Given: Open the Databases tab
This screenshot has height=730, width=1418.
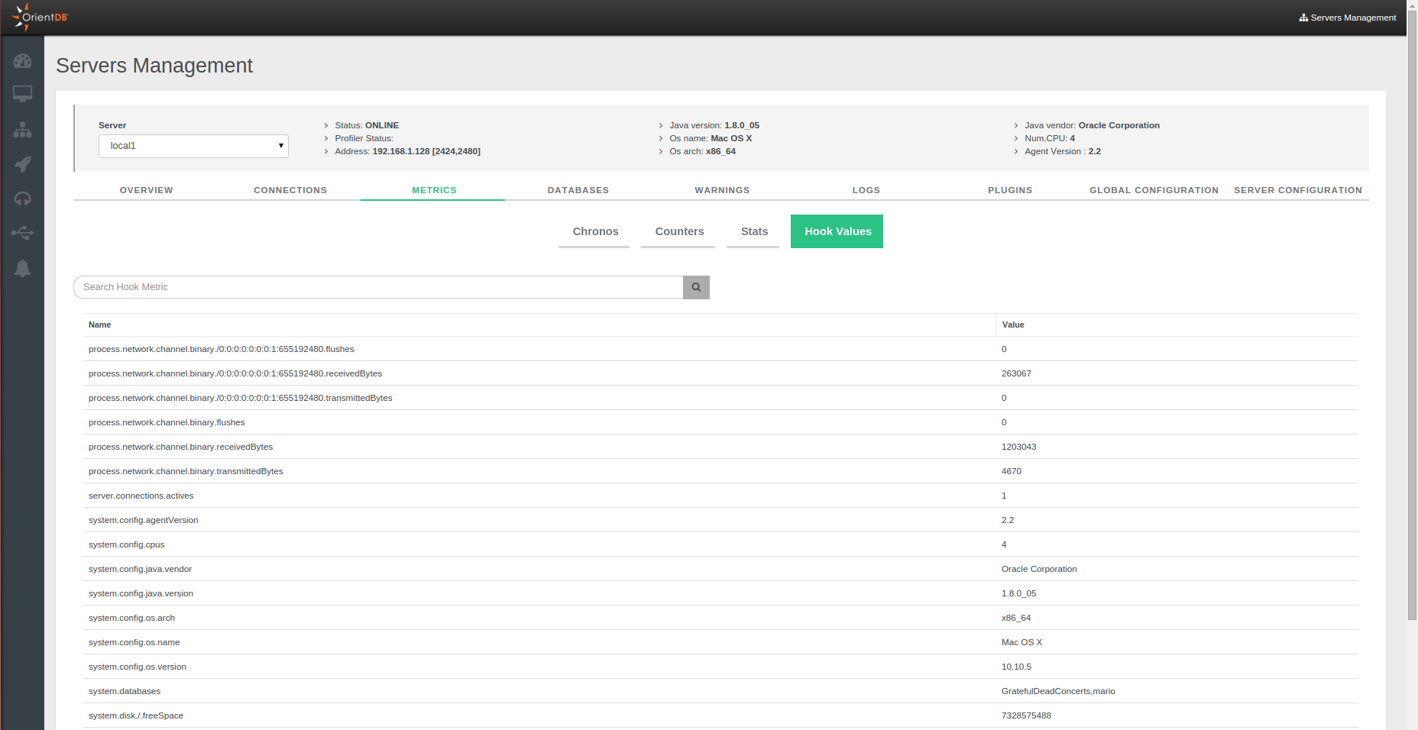Looking at the screenshot, I should [x=578, y=190].
